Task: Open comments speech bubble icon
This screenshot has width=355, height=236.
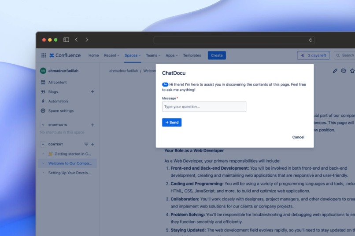Action: pyautogui.click(x=344, y=71)
